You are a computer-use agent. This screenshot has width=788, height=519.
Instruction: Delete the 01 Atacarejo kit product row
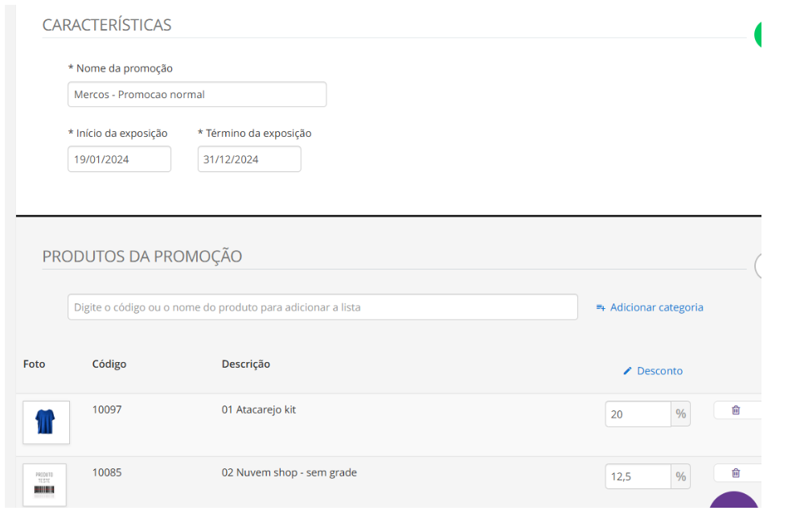(x=736, y=410)
